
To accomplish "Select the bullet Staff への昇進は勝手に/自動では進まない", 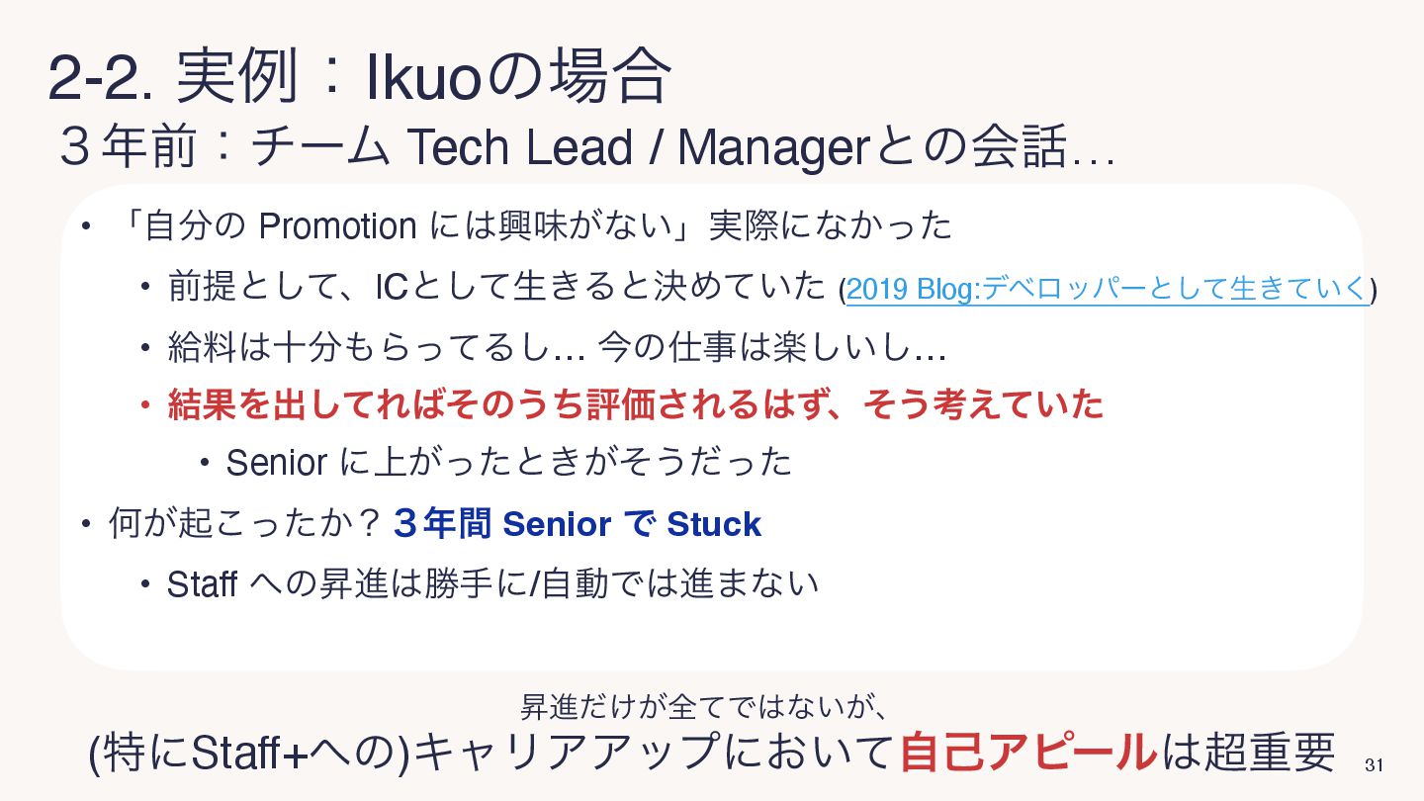I will [x=492, y=583].
